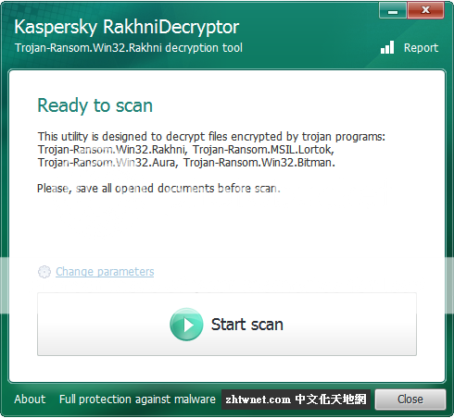Open Full protection against malware link

pyautogui.click(x=137, y=400)
